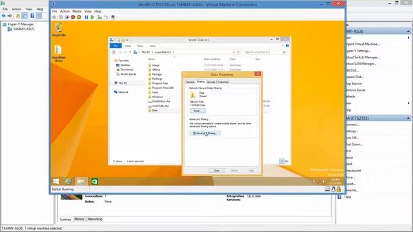Collapse the CTS2153 VM actions section

(x=408, y=118)
